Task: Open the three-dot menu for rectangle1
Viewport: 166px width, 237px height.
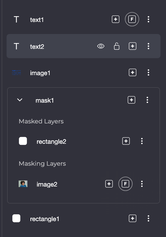Action: pyautogui.click(x=148, y=218)
